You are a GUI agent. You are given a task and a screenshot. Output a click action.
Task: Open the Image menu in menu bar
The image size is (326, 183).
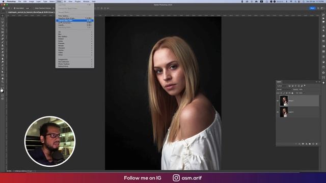pyautogui.click(x=32, y=2)
